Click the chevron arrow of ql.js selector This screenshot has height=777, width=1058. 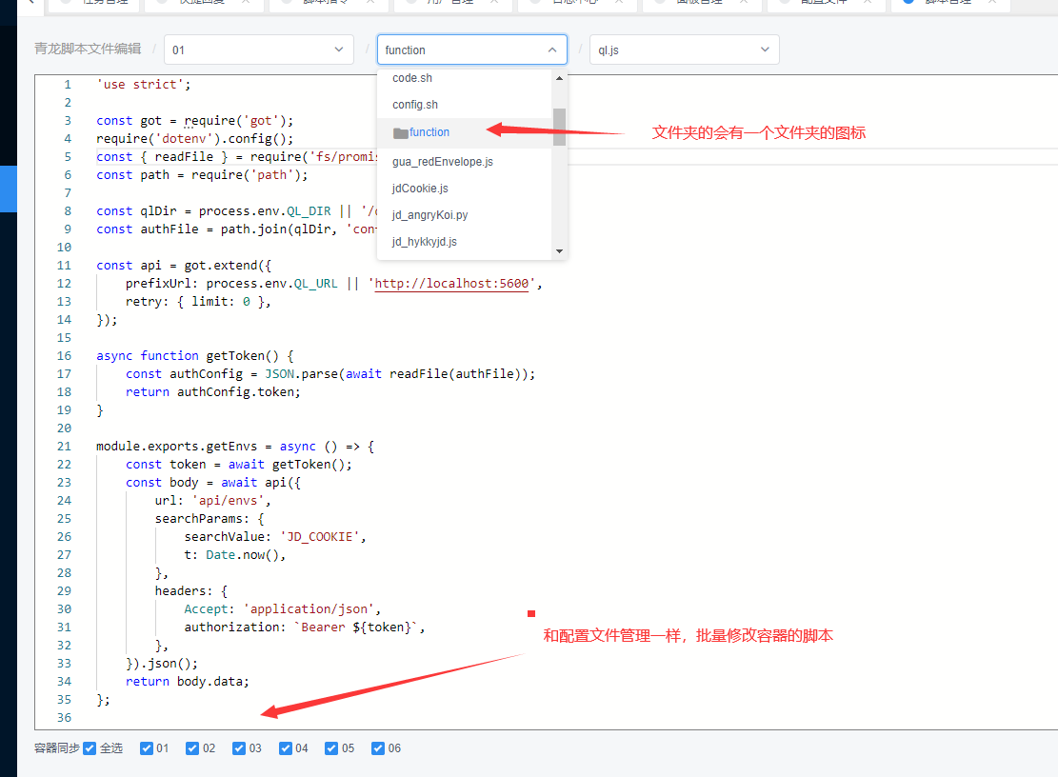[765, 50]
